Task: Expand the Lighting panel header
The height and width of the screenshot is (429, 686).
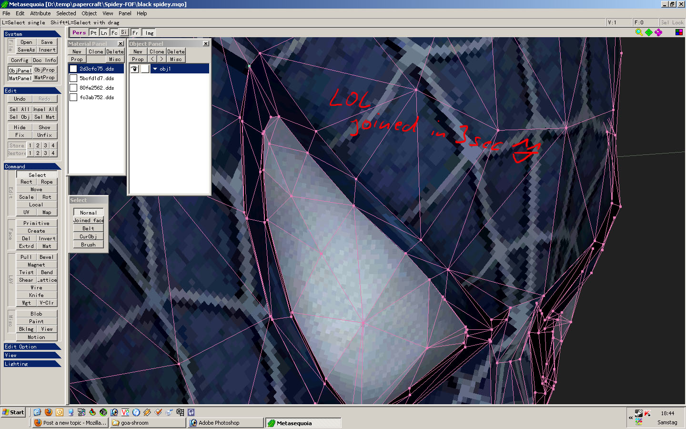Action: click(x=32, y=364)
